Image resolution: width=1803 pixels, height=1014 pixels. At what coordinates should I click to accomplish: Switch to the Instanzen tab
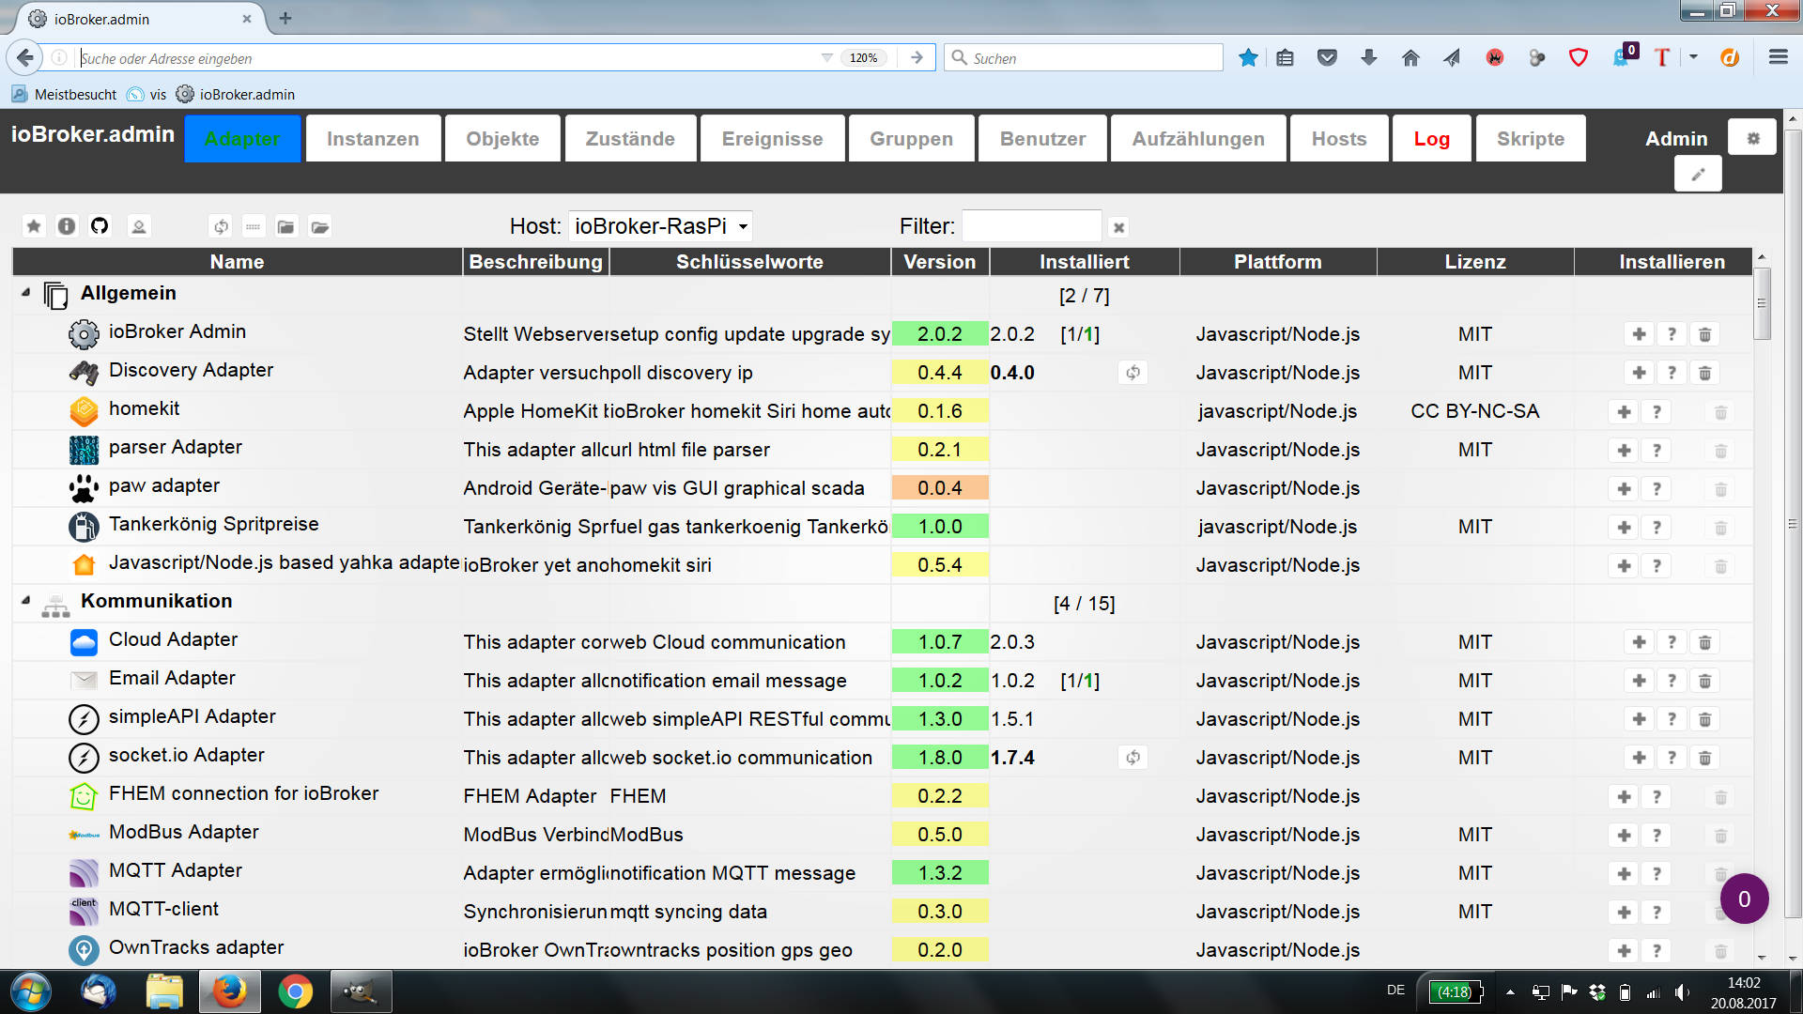click(x=373, y=138)
